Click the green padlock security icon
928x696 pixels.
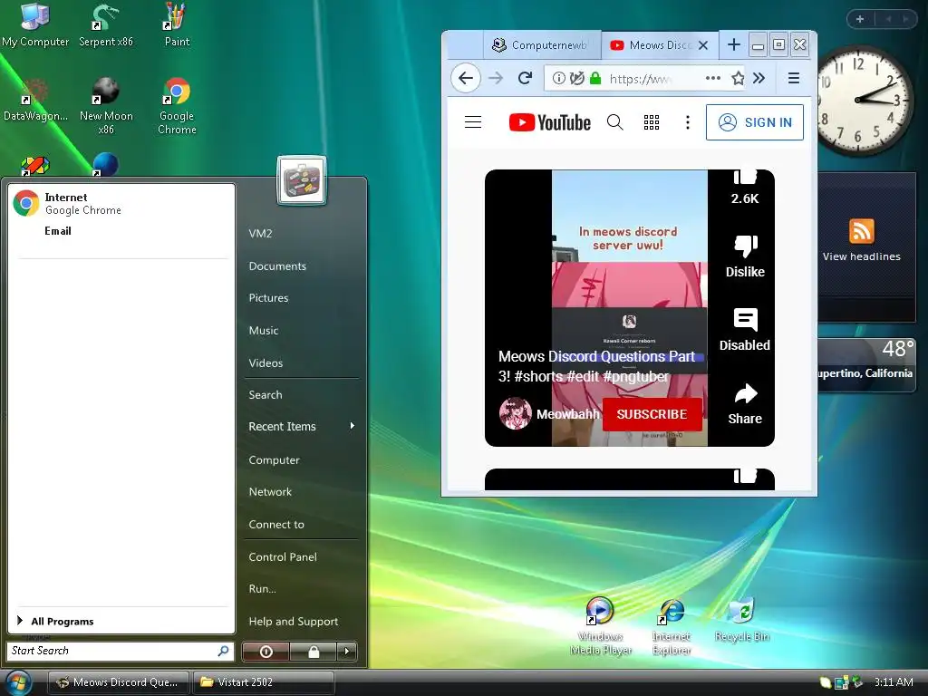tap(595, 78)
